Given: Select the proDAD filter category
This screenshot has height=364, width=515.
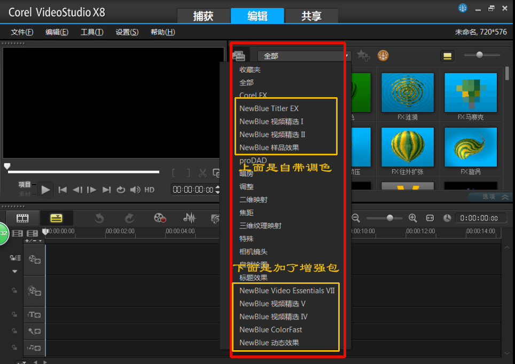Looking at the screenshot, I should pyautogui.click(x=253, y=160).
